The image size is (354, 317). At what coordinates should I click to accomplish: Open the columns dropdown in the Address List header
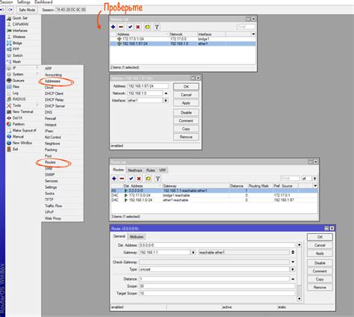pyautogui.click(x=253, y=34)
